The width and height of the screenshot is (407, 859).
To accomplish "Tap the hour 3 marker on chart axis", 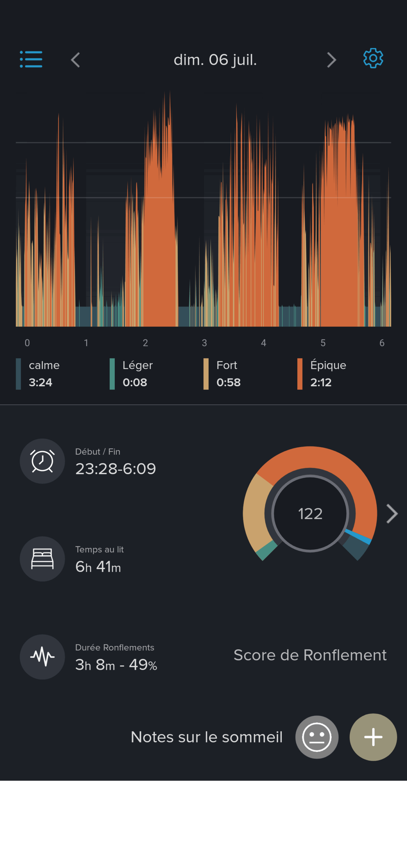I will [204, 343].
